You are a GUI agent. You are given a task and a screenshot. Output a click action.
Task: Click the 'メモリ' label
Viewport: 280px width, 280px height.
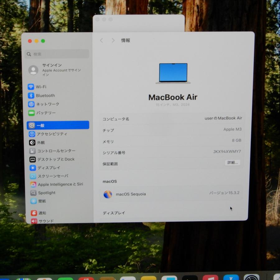click(108, 142)
